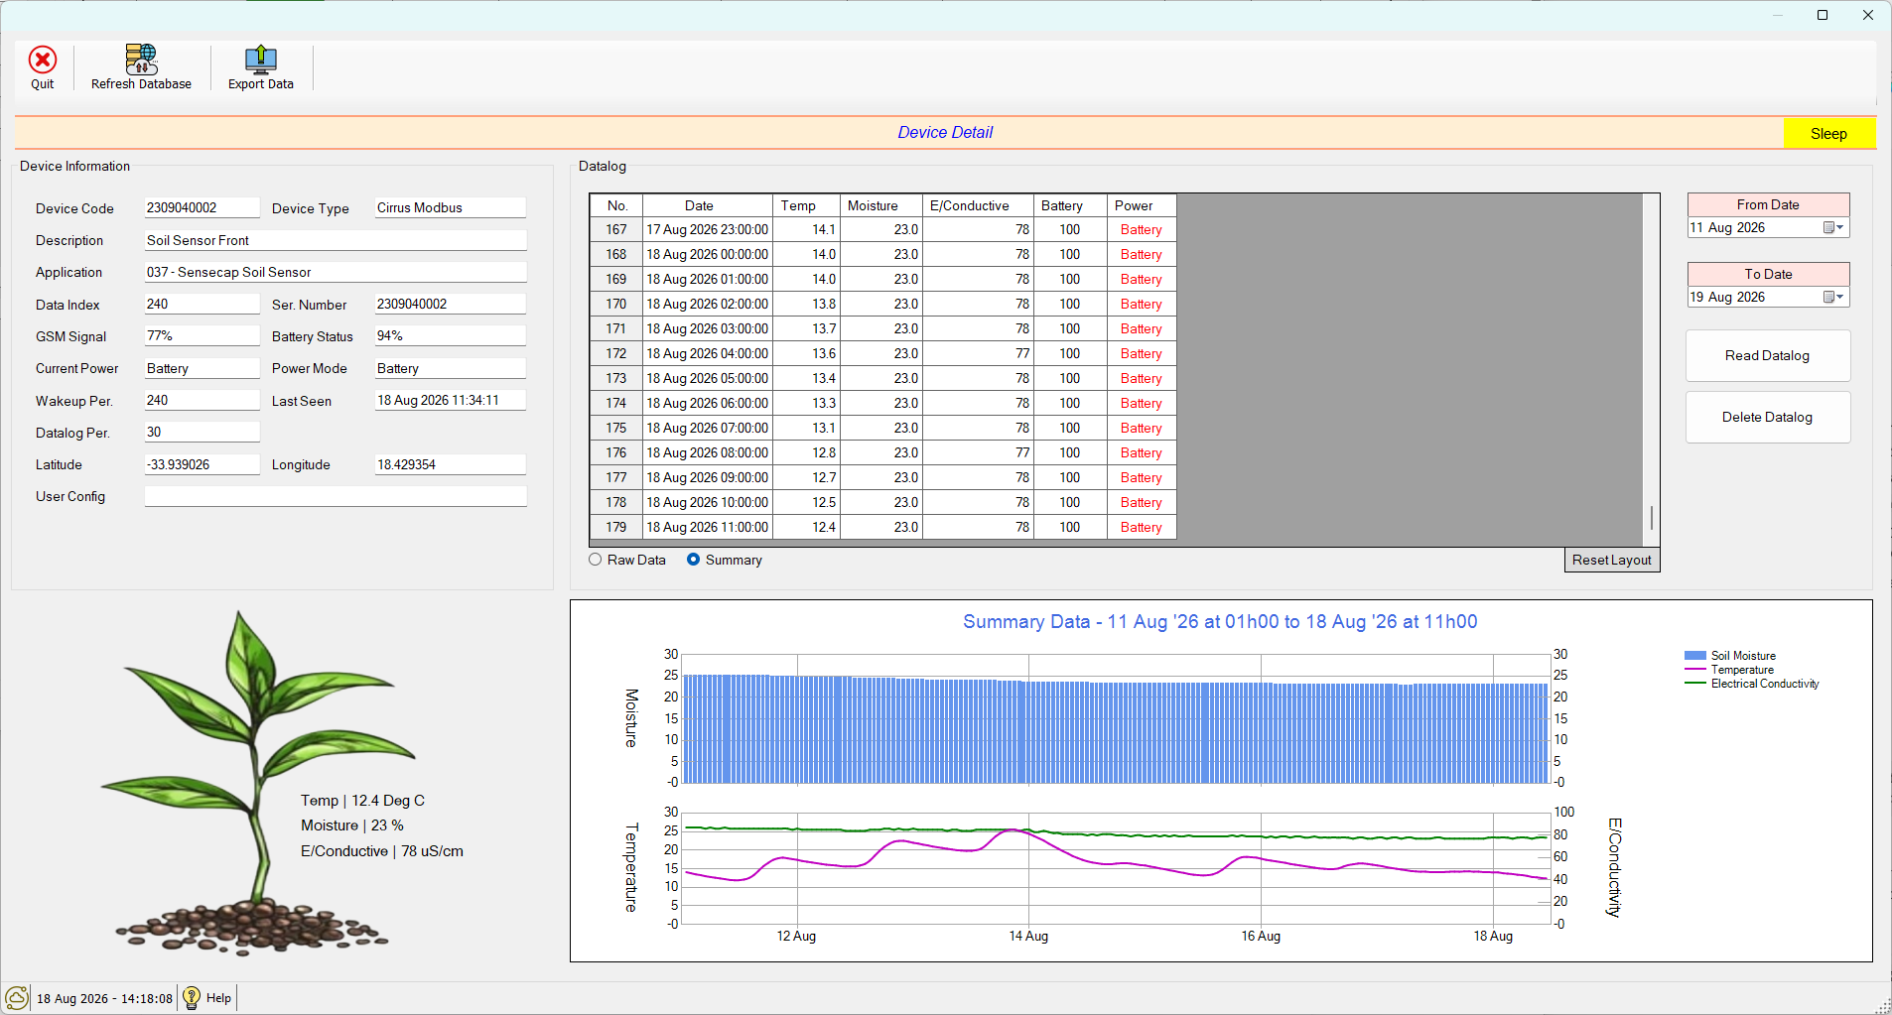Click the Battery Status field 94%

tap(450, 336)
